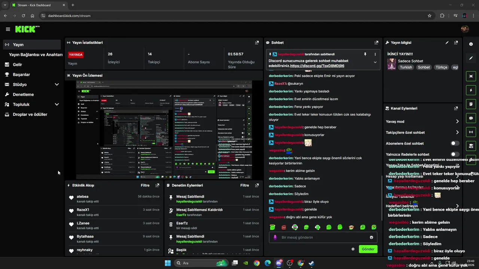Click the note icon in the right sidebar
The height and width of the screenshot is (269, 479).
[x=471, y=104]
